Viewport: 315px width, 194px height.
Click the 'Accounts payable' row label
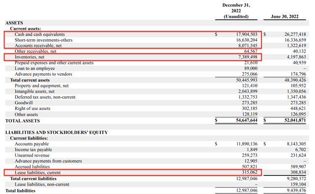(31, 144)
